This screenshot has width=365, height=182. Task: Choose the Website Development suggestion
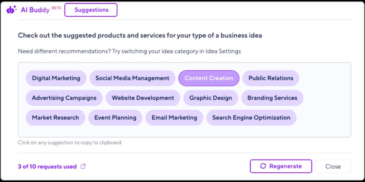[143, 98]
